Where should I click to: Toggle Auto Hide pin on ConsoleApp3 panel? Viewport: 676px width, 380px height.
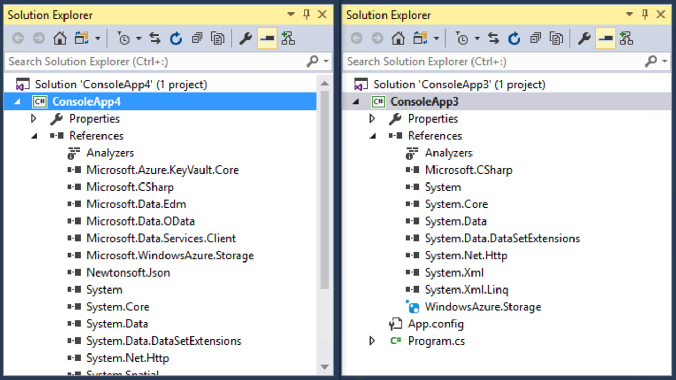click(645, 15)
